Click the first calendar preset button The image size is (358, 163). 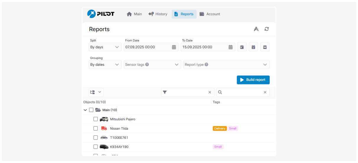click(242, 47)
